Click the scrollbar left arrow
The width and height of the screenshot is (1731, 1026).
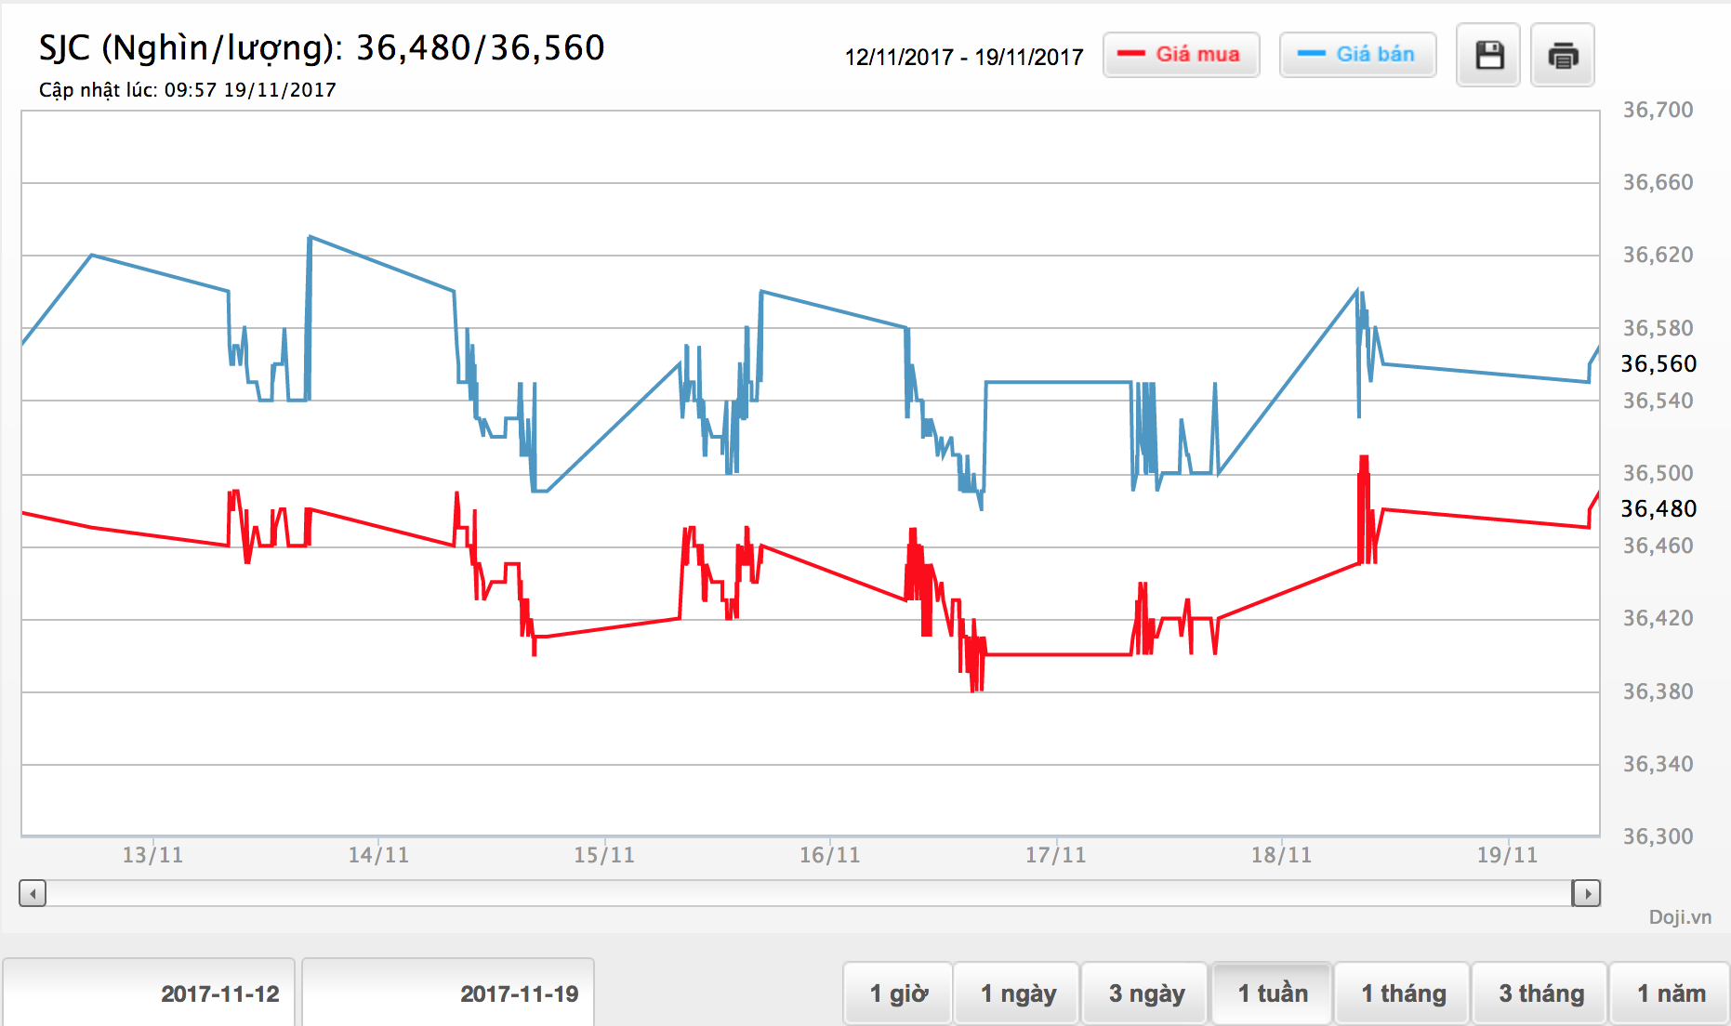(33, 894)
